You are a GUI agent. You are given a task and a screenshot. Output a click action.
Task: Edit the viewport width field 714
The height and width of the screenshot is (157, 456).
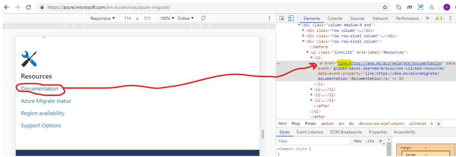coord(127,18)
